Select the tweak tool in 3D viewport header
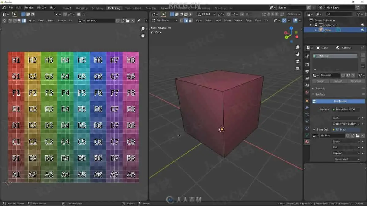 tap(164, 14)
